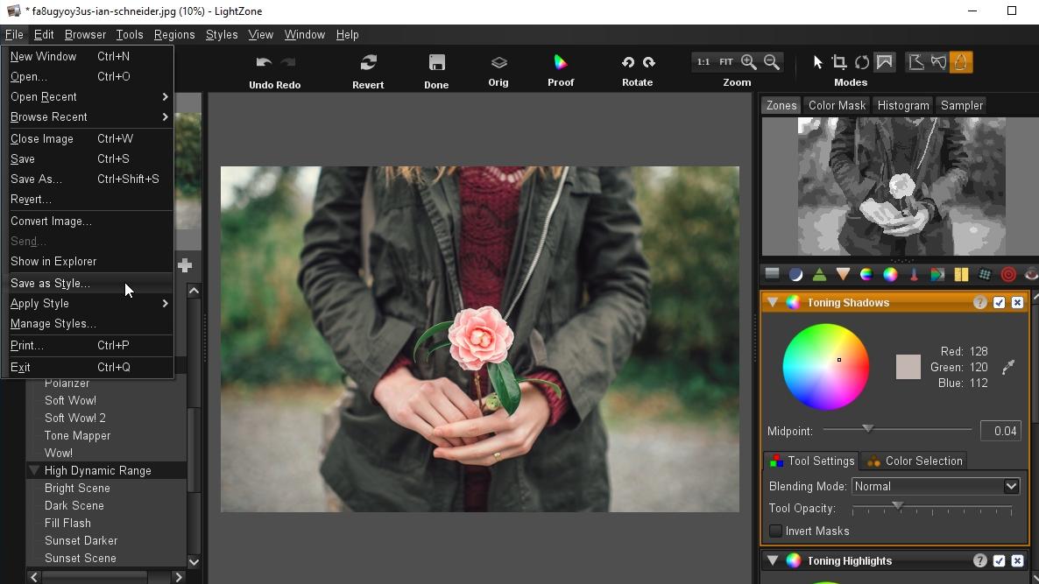This screenshot has height=584, width=1039.
Task: Add the Relight tool (moon icon)
Action: click(x=795, y=274)
